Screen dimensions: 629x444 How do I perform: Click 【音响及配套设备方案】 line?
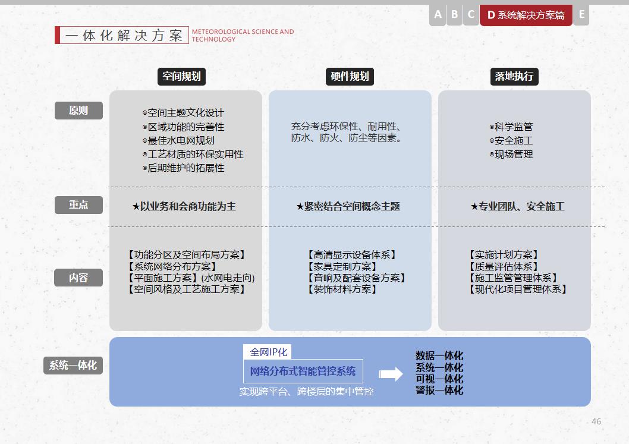pyautogui.click(x=357, y=278)
